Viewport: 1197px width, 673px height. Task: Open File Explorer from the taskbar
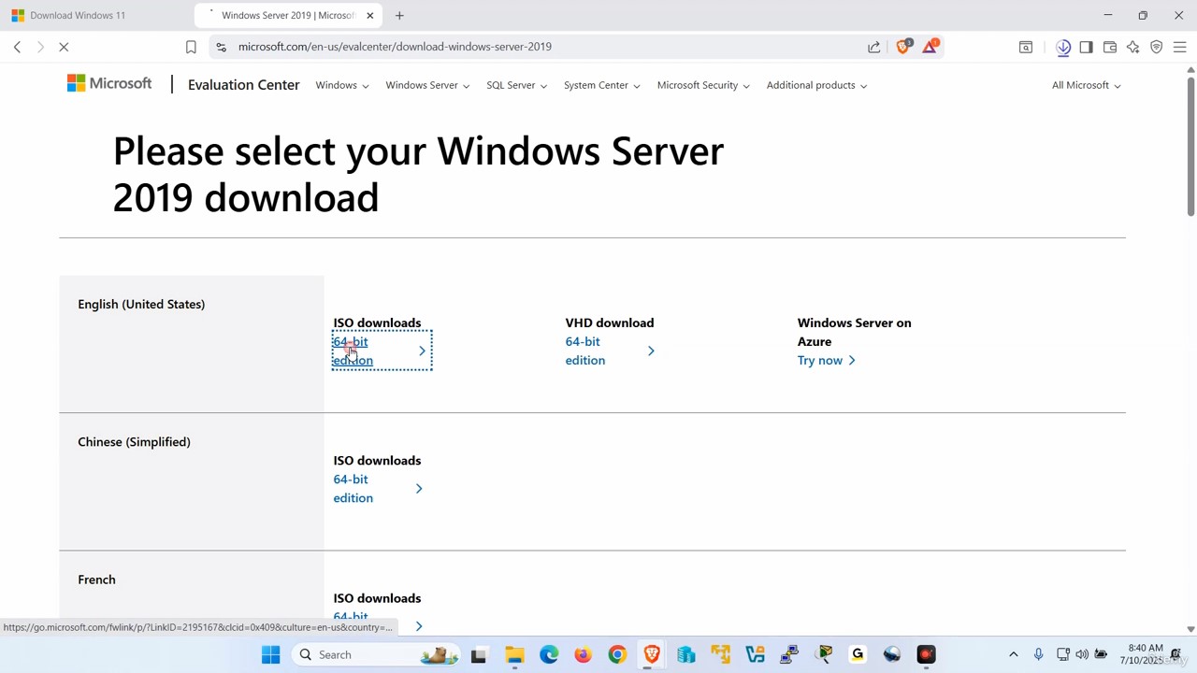(x=513, y=654)
